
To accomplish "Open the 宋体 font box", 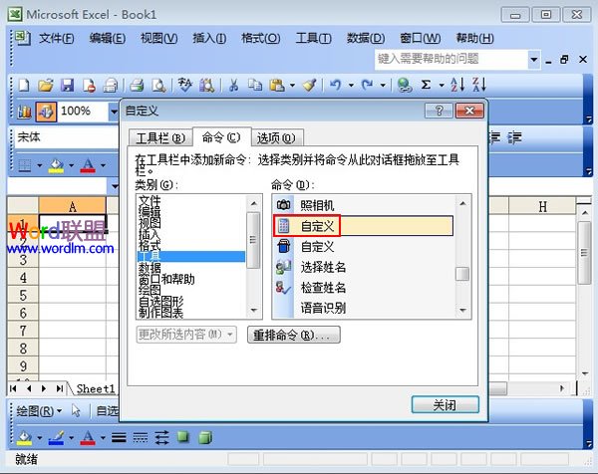I will click(68, 137).
